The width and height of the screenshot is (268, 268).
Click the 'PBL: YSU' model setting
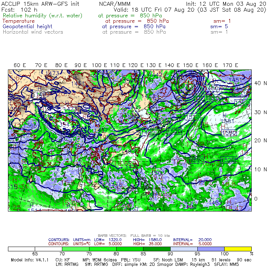[131, 260]
